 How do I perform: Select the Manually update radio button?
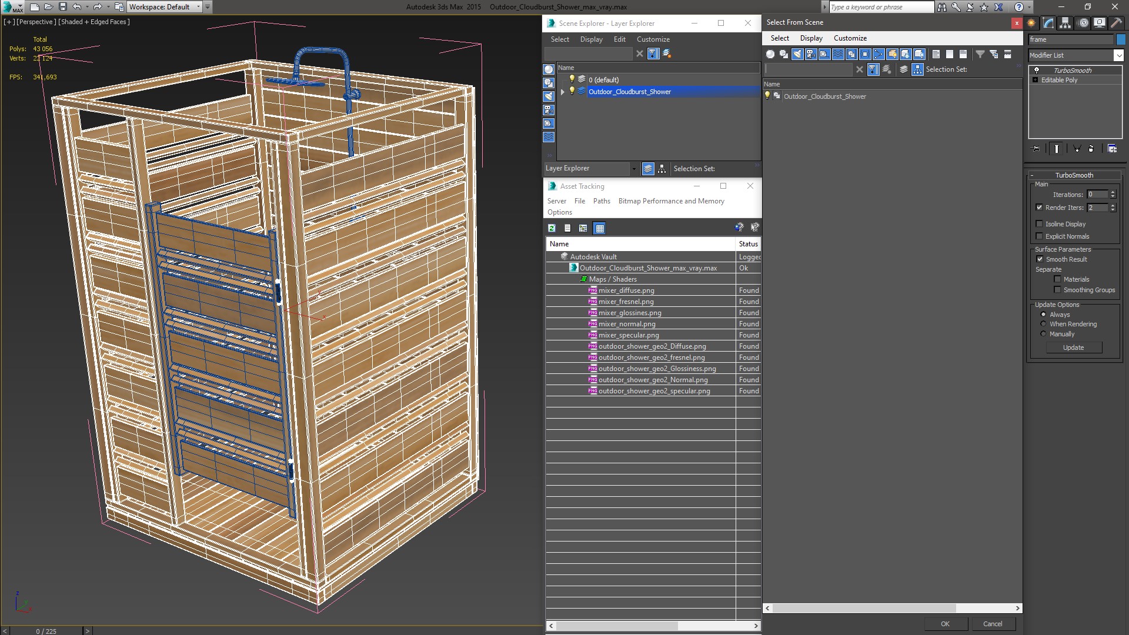(1043, 334)
